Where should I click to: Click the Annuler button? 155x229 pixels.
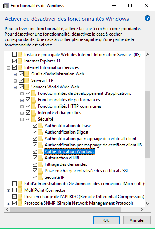(x=137, y=220)
